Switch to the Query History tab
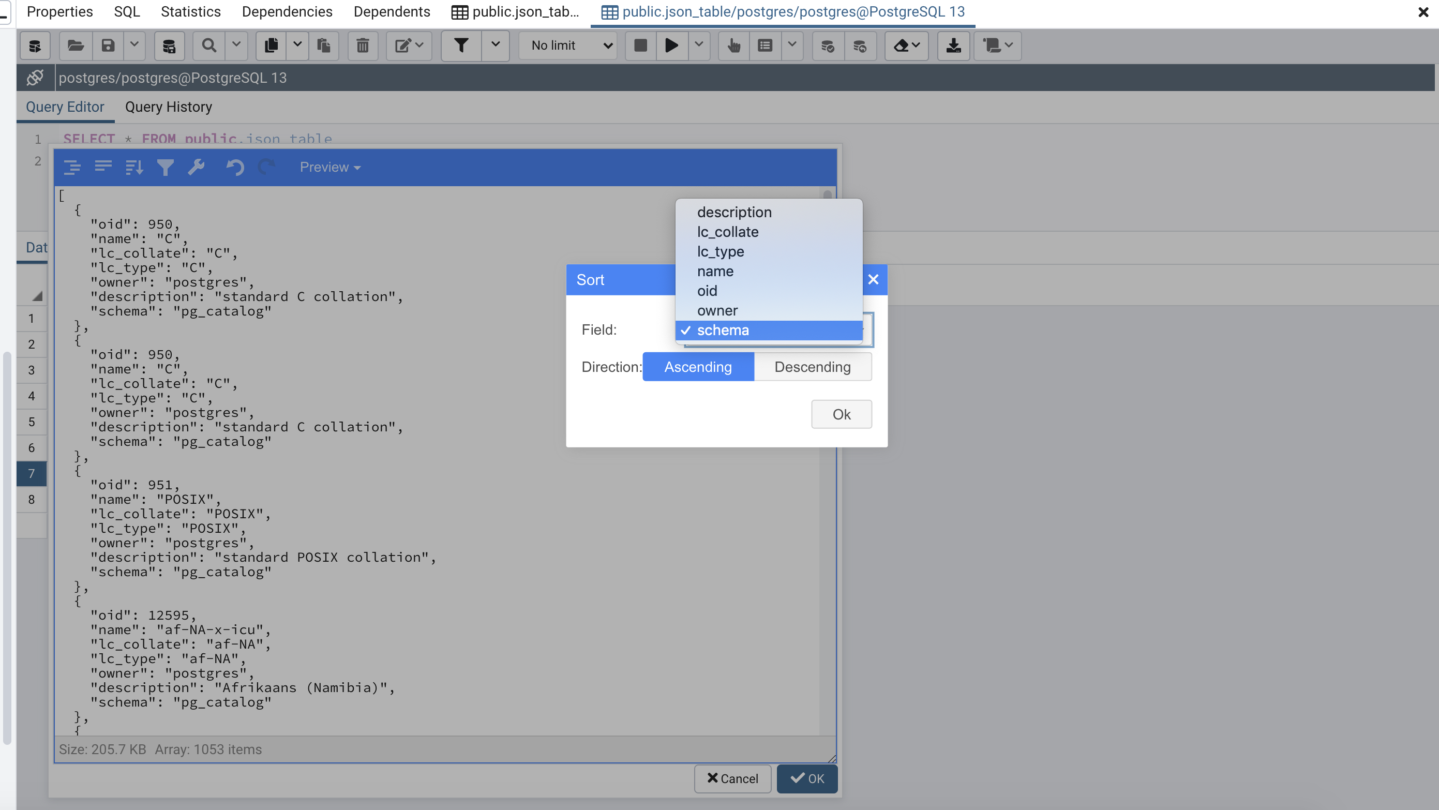The width and height of the screenshot is (1439, 810). pyautogui.click(x=168, y=107)
